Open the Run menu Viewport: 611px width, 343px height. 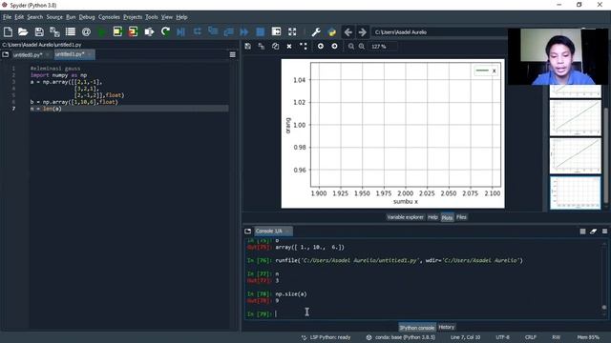click(71, 17)
